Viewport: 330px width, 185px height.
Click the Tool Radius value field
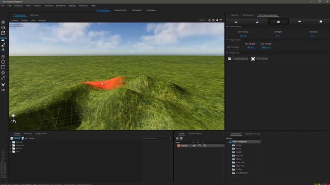[x=243, y=36]
